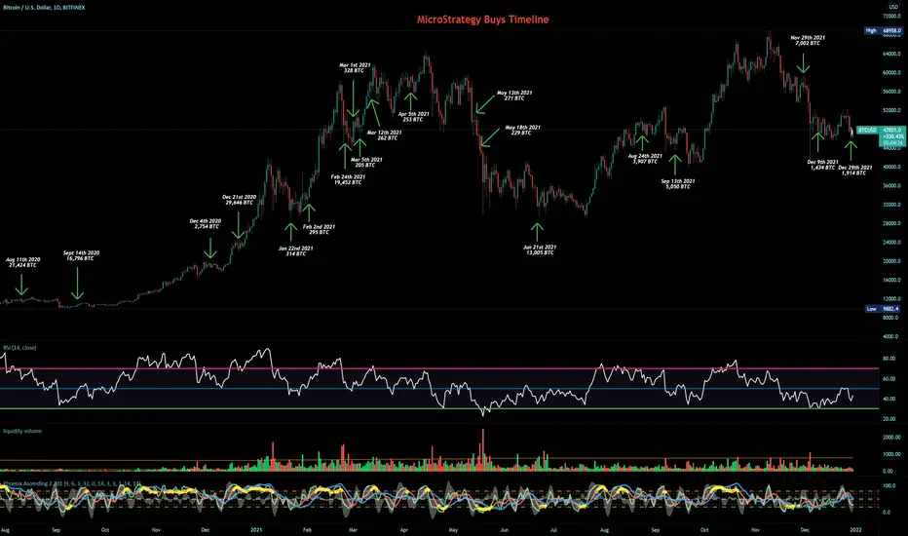
Task: Click the Jun label on time axis
Action: (x=505, y=529)
